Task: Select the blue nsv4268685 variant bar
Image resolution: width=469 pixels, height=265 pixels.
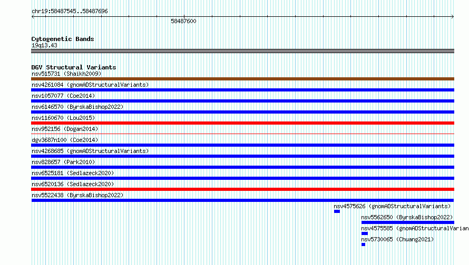Action: pos(242,156)
